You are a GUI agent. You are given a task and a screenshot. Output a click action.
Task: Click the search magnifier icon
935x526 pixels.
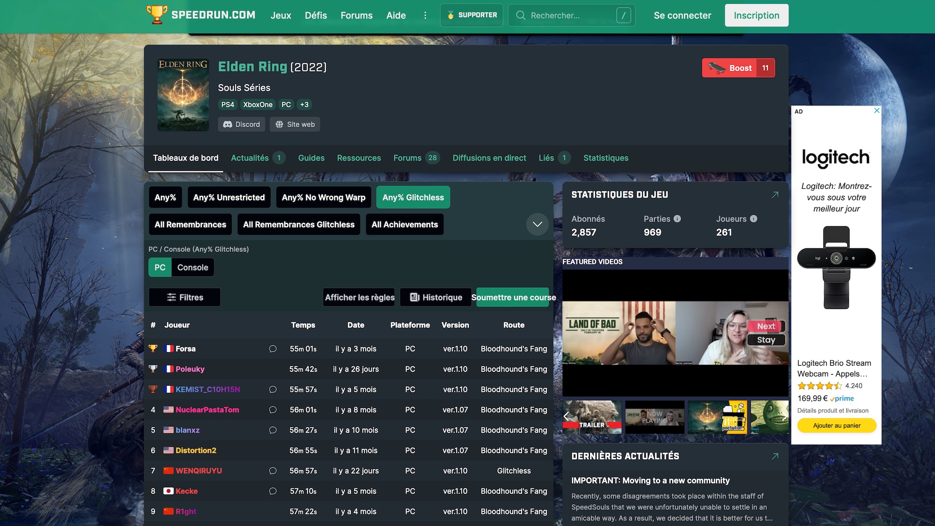(520, 15)
